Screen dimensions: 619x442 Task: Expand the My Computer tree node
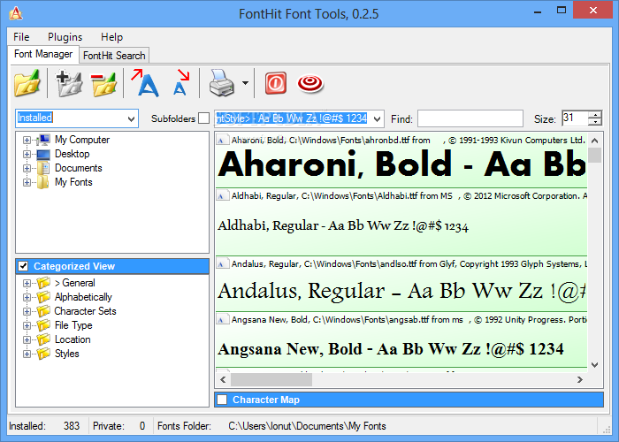[27, 140]
